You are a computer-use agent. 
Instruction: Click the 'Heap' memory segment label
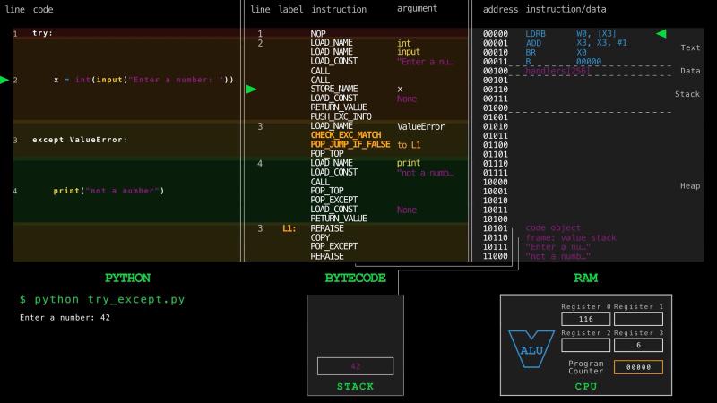[690, 186]
